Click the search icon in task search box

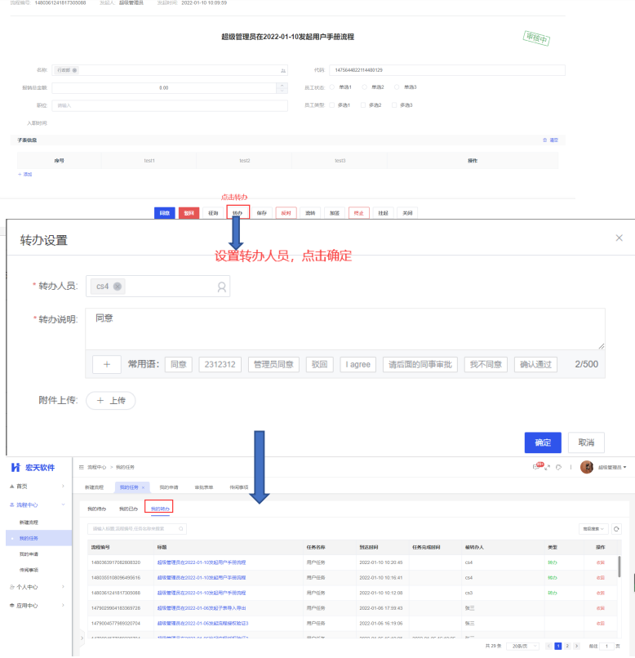pyautogui.click(x=180, y=529)
